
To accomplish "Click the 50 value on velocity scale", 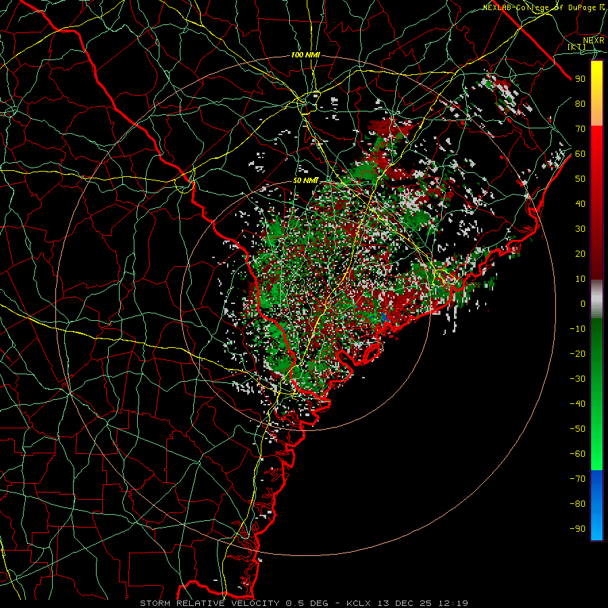I will 580,179.
